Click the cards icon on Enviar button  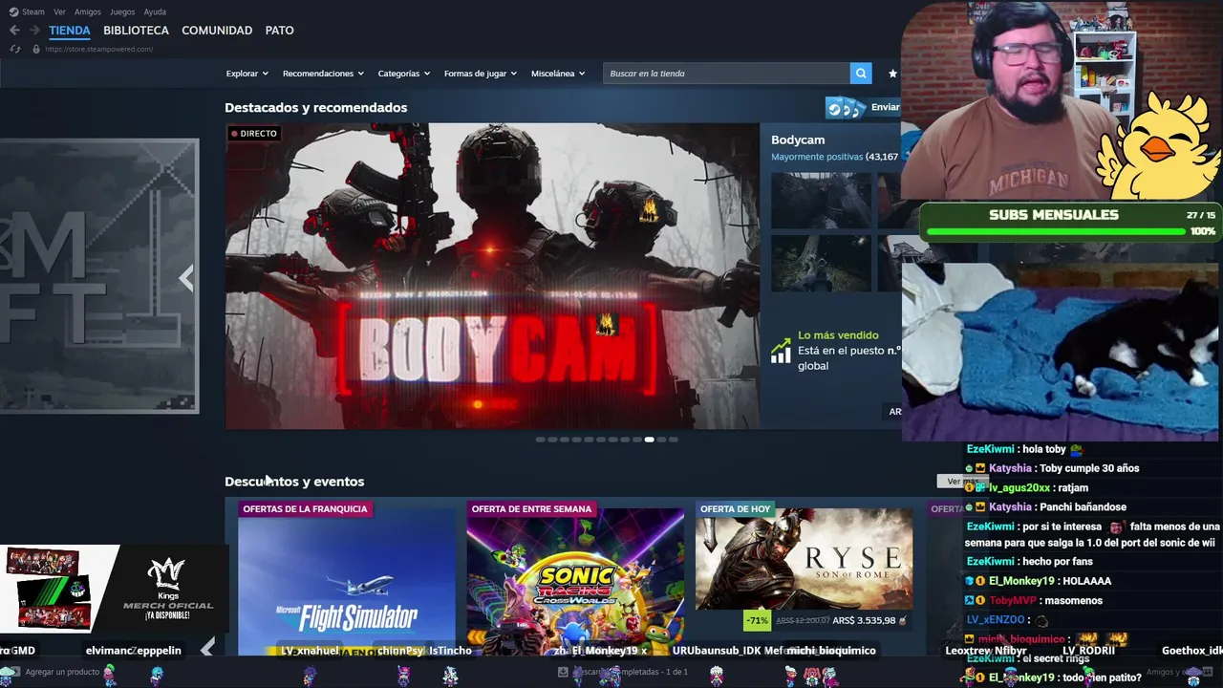point(846,107)
